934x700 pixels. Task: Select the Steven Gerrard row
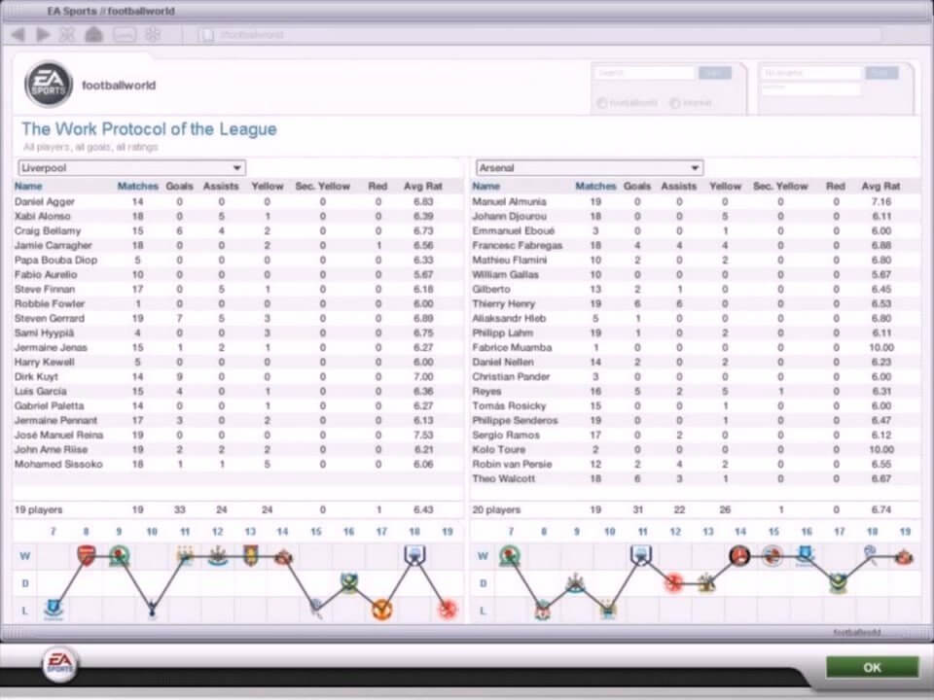pyautogui.click(x=237, y=319)
